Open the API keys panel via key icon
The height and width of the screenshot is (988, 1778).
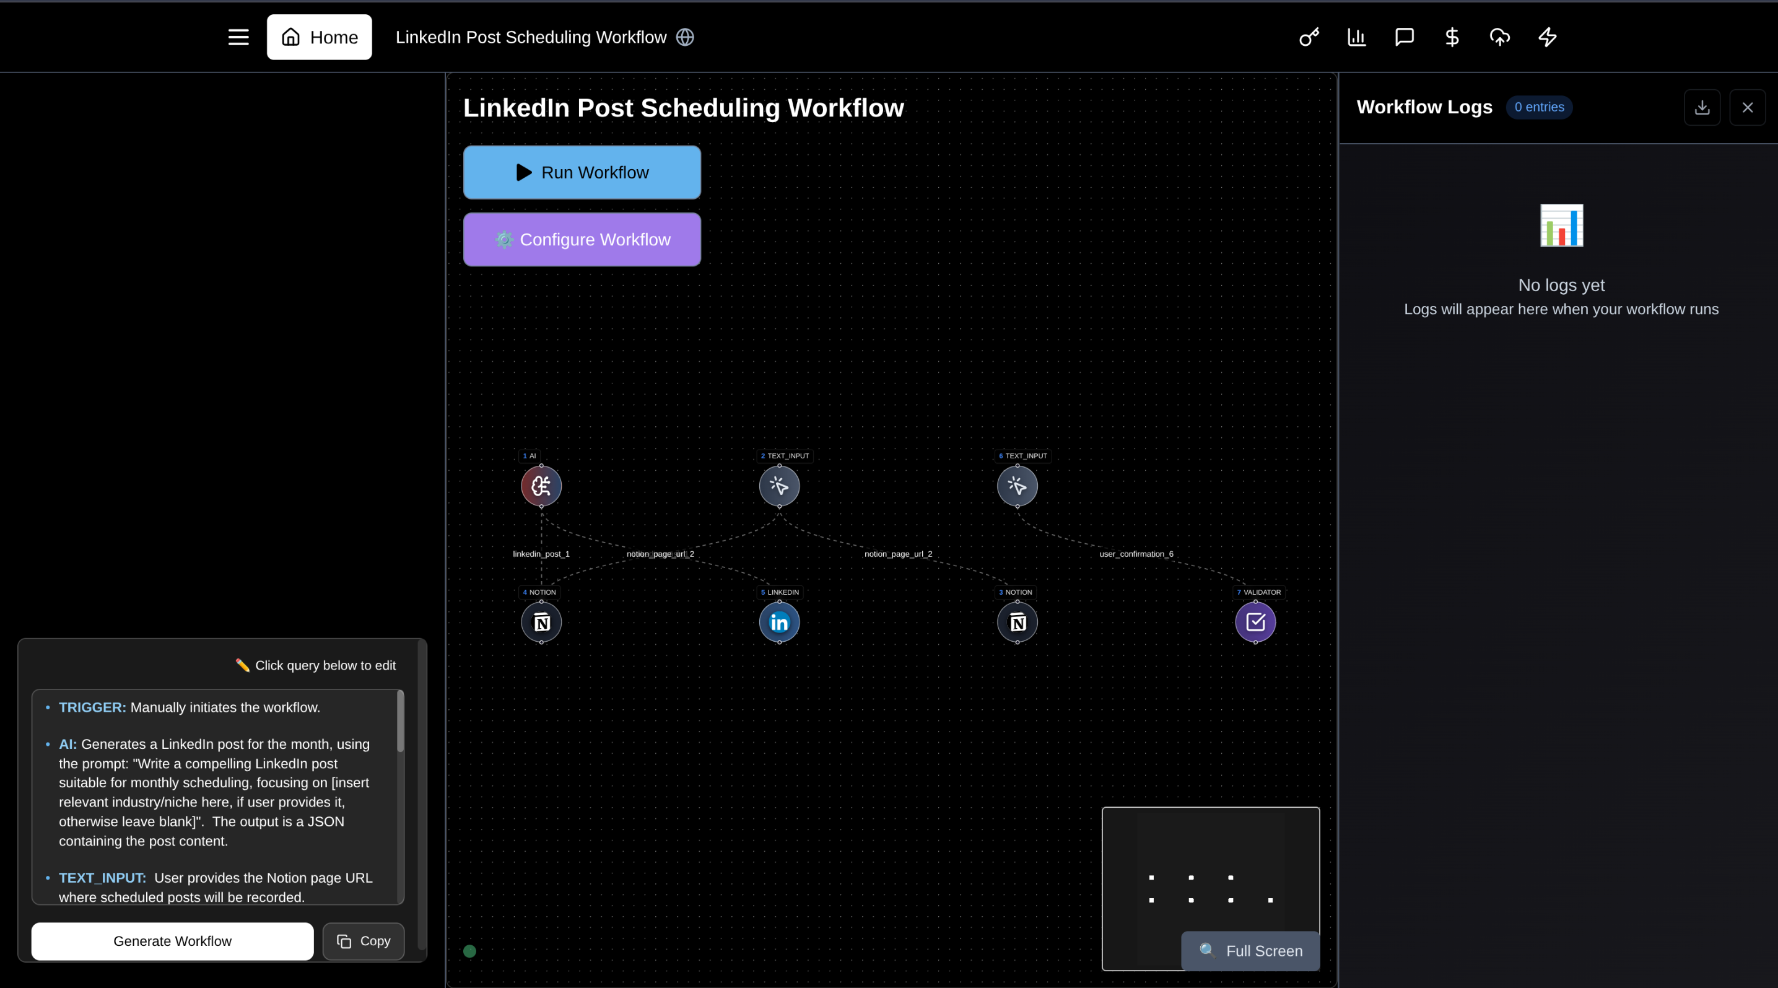click(1308, 37)
